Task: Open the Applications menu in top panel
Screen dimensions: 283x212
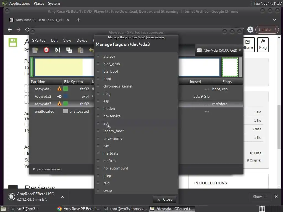Action: pyautogui.click(x=20, y=3)
